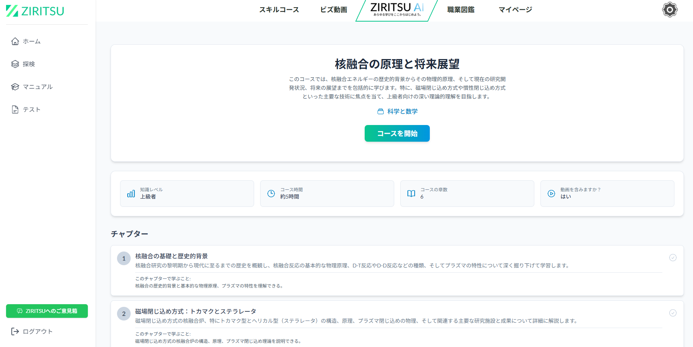Screen dimensions: 693x347
Task: Click the ログアウト exit icon
Action: (15, 331)
